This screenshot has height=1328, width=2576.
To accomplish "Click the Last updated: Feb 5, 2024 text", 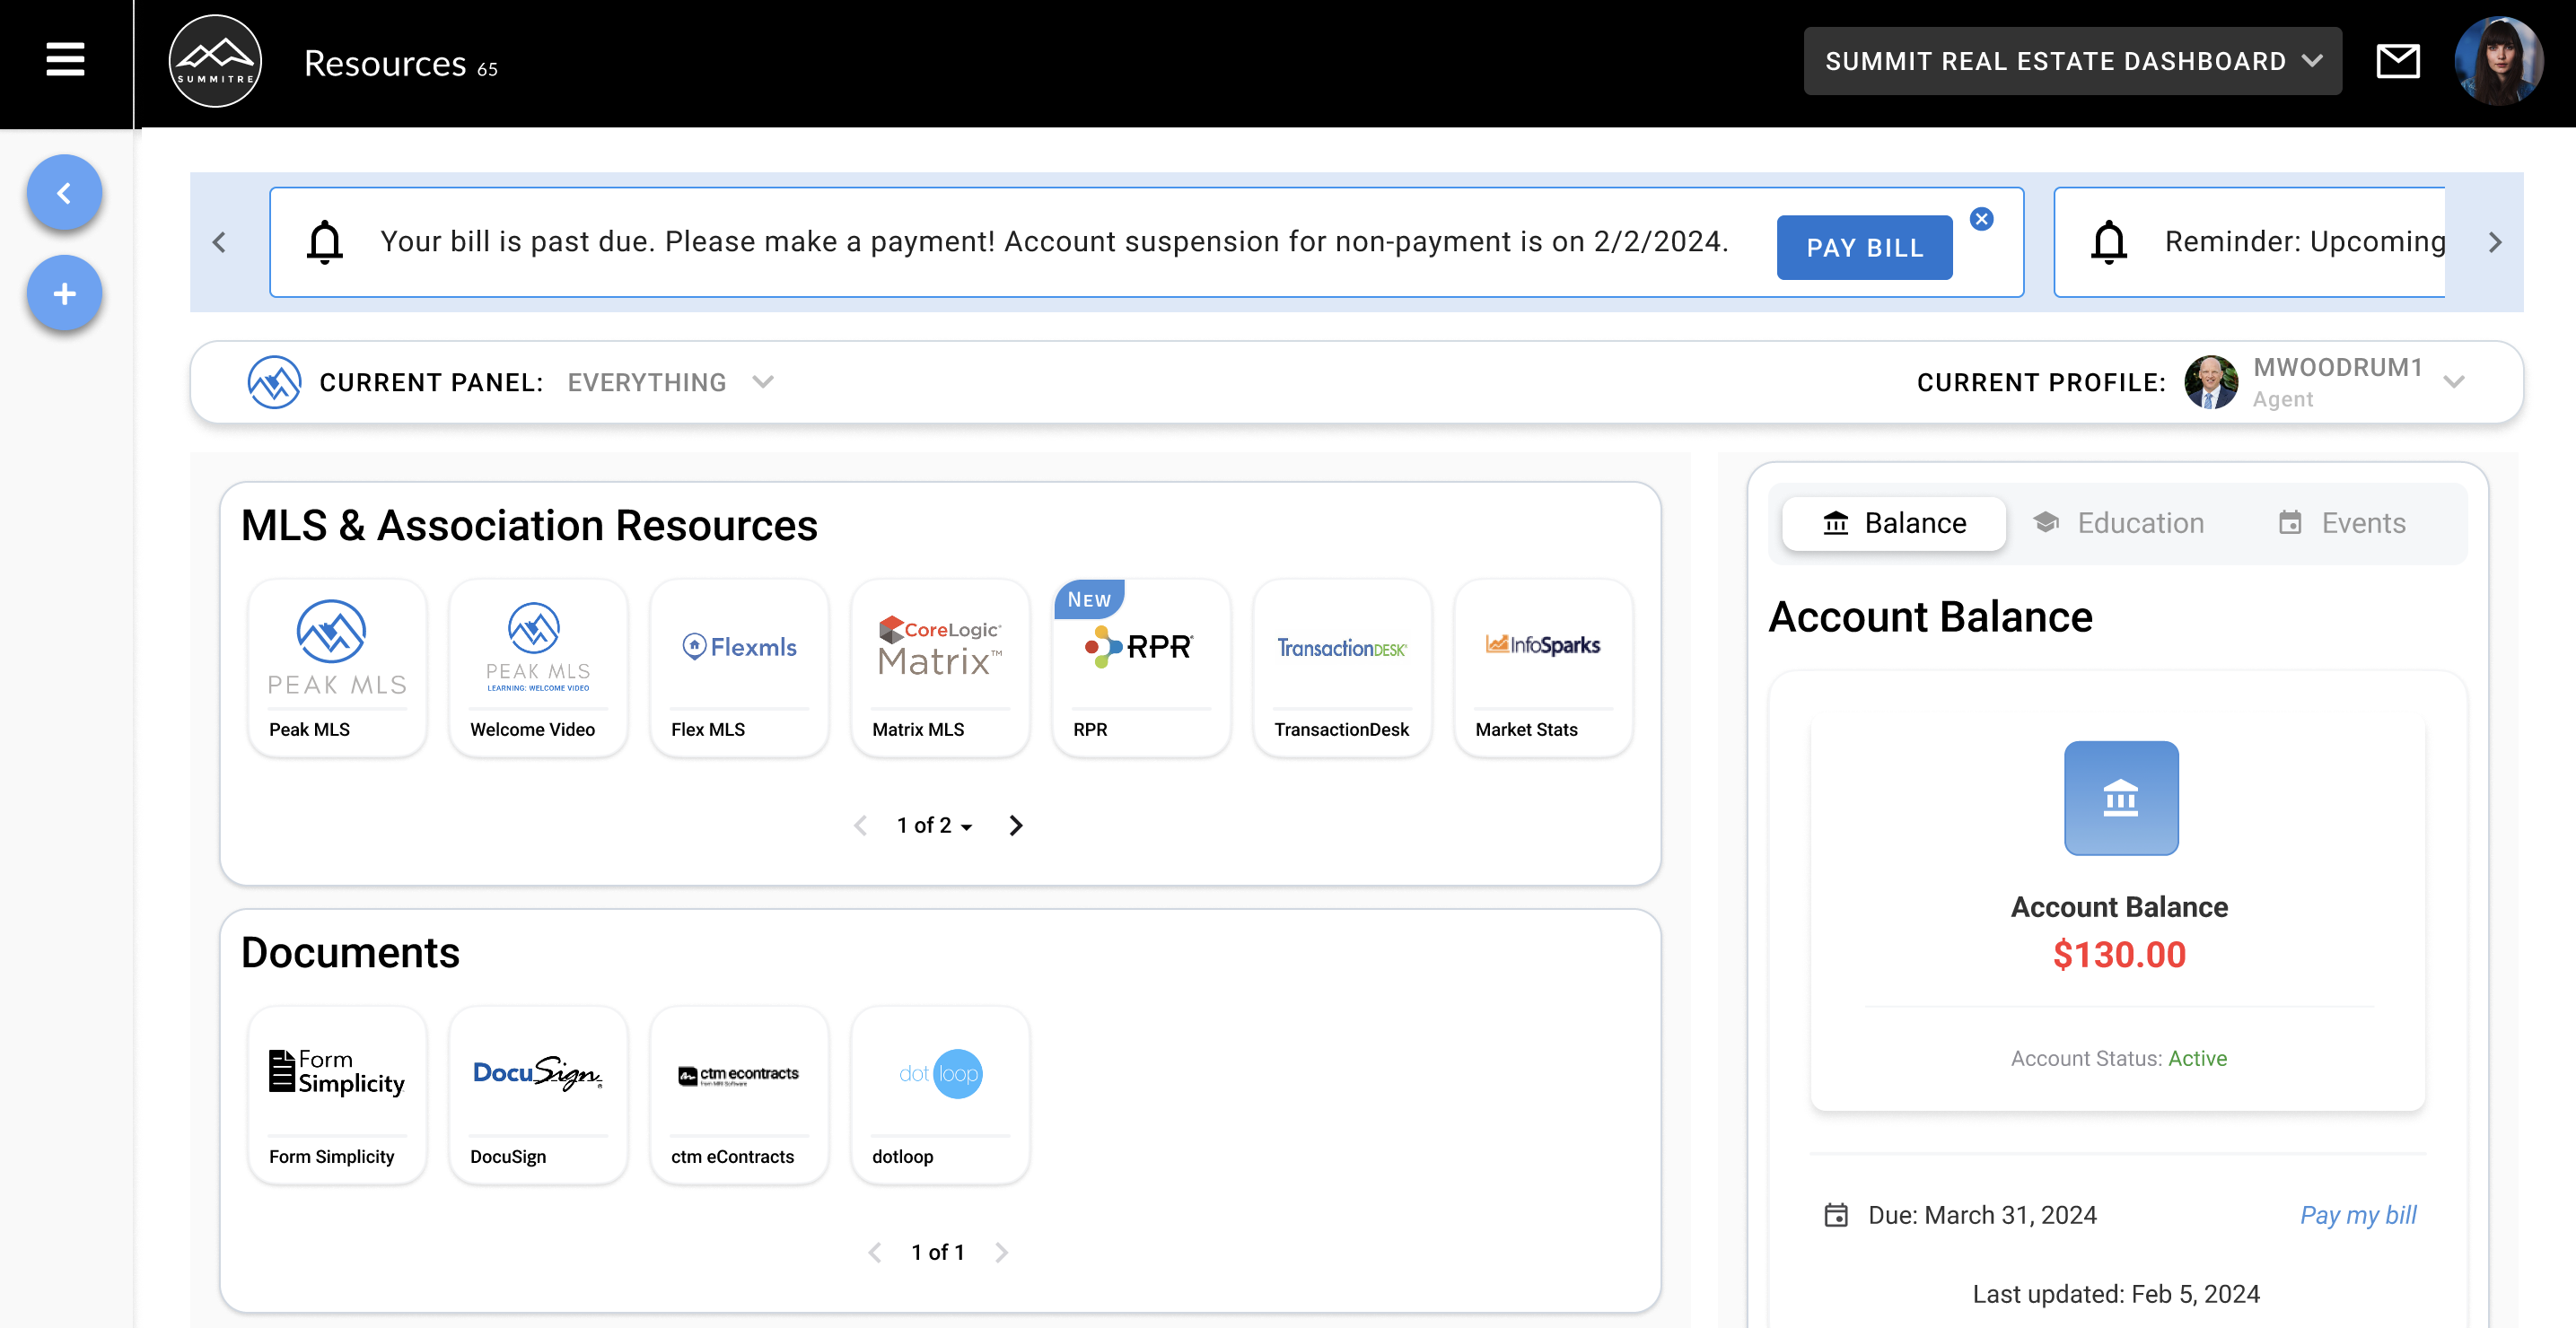I will (x=2116, y=1294).
